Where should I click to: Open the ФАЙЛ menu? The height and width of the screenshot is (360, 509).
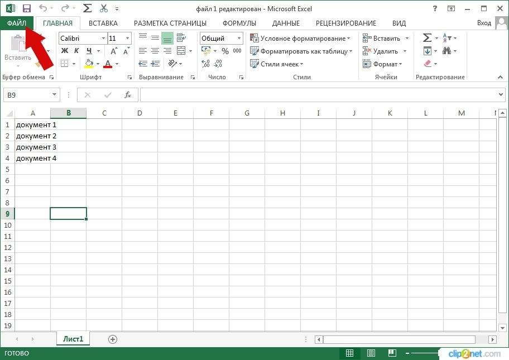pyautogui.click(x=17, y=23)
